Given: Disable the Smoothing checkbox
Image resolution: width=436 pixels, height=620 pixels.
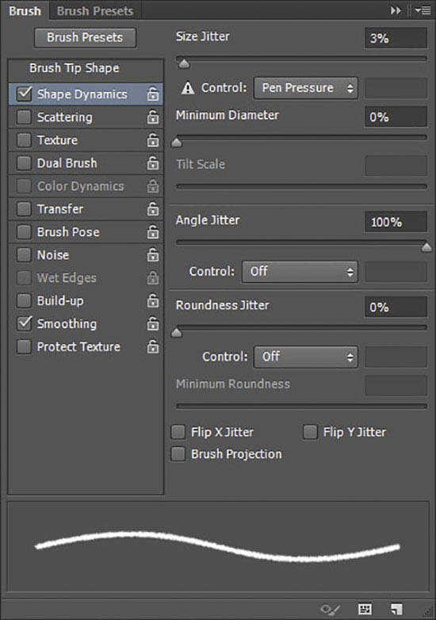Looking at the screenshot, I should coord(24,323).
